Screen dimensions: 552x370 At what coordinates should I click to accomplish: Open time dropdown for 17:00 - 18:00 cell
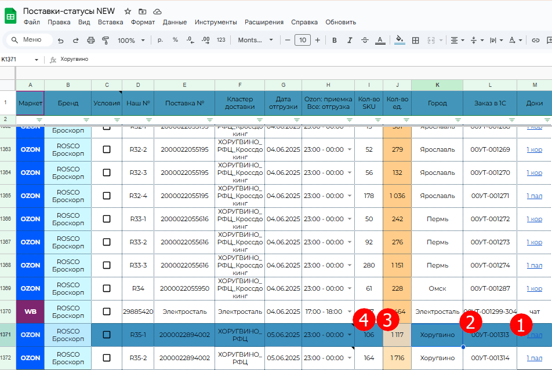click(x=350, y=312)
